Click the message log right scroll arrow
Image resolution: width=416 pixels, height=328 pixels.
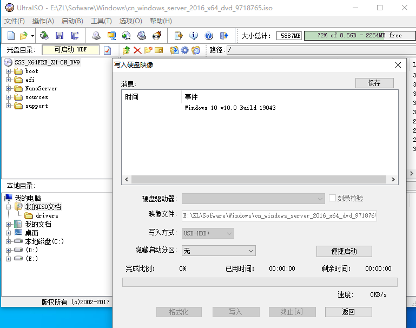(x=393, y=179)
